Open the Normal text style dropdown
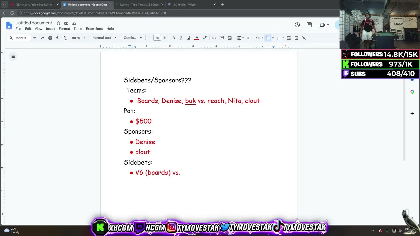Viewport: 420px width, 236px height. [x=104, y=38]
